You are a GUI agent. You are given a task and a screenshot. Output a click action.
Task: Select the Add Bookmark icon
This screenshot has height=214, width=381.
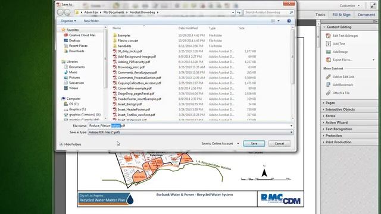[x=328, y=84]
